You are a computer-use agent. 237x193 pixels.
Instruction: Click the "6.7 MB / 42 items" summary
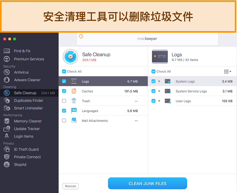point(185,60)
